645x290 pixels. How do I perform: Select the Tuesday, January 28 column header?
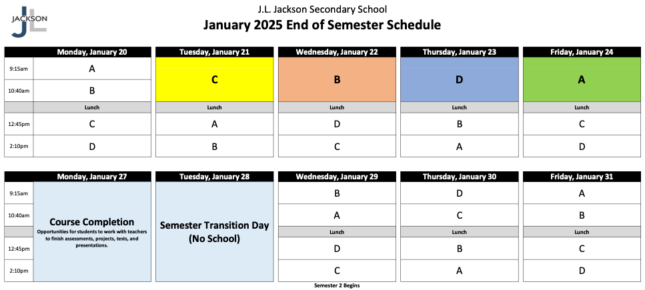(x=214, y=177)
